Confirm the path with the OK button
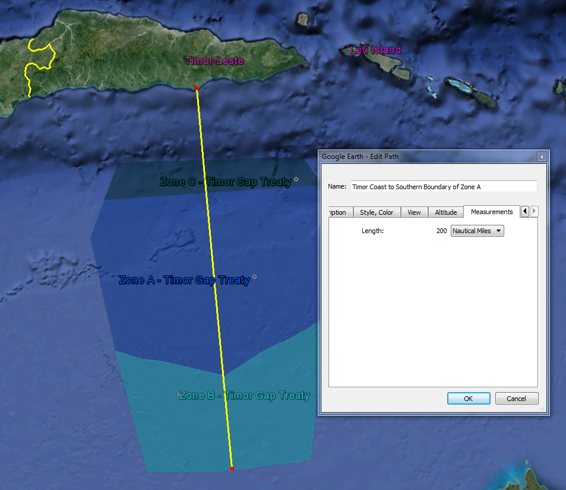 [x=468, y=399]
